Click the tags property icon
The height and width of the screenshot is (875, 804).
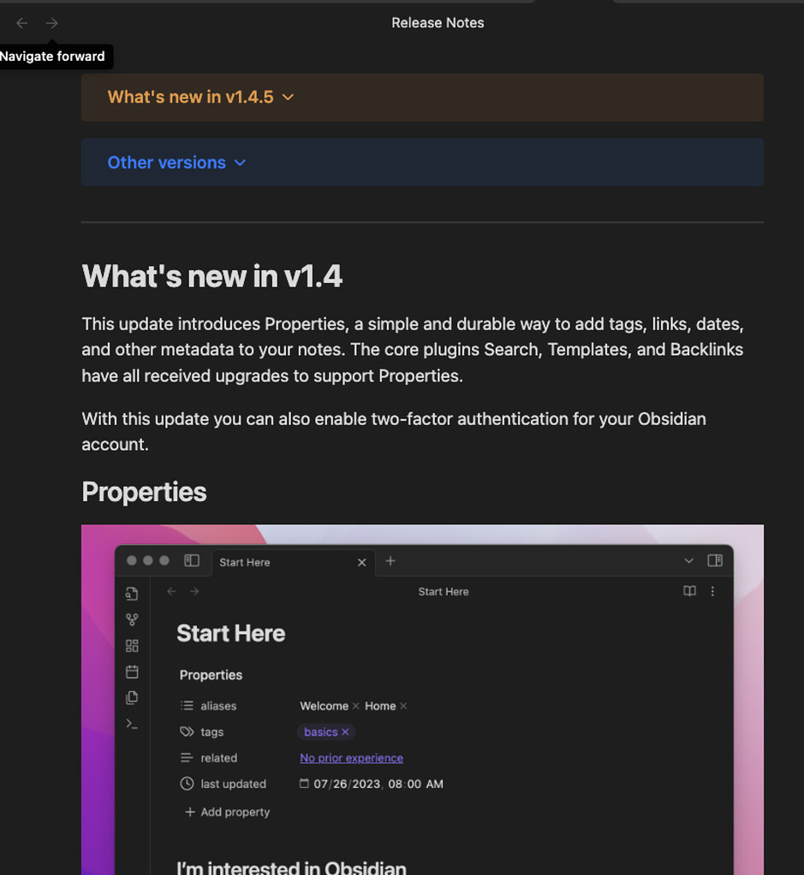pos(186,731)
